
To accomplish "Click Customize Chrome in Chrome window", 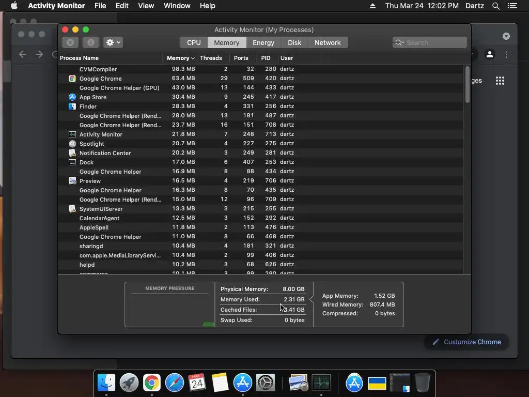I will pyautogui.click(x=466, y=342).
